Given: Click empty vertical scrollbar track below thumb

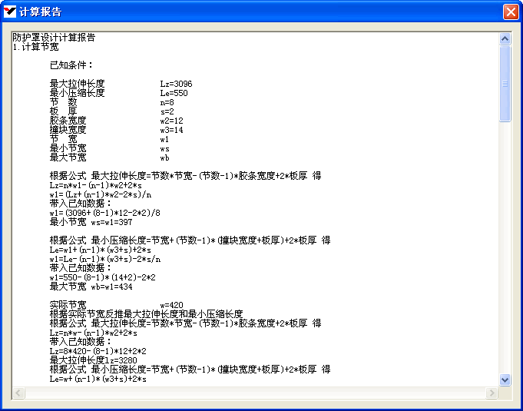Looking at the screenshot, I should point(505,246).
